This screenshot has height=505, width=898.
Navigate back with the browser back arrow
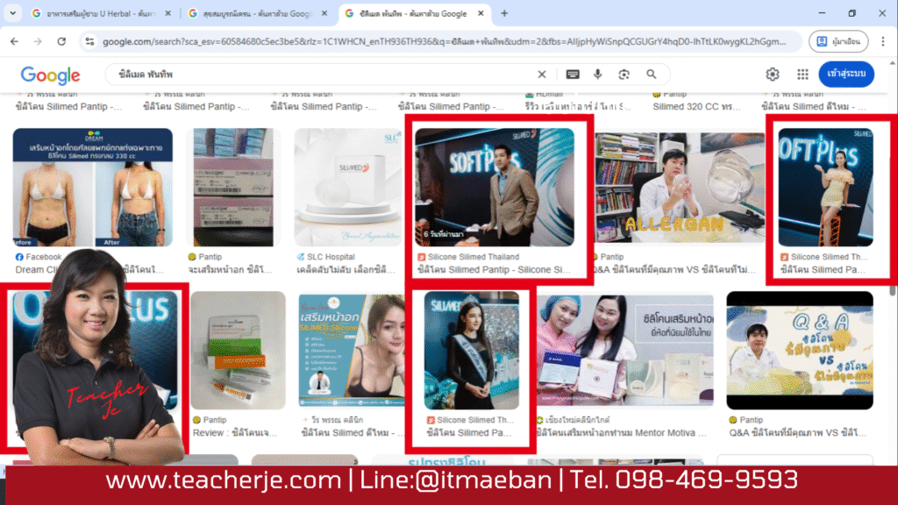[14, 41]
